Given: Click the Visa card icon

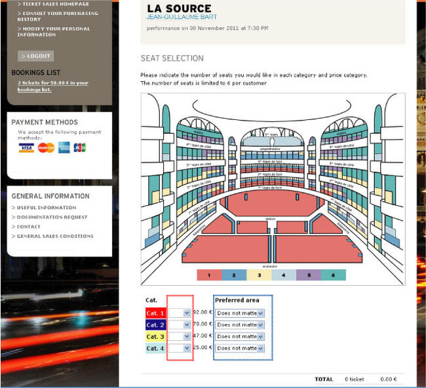Looking at the screenshot, I should [26, 147].
